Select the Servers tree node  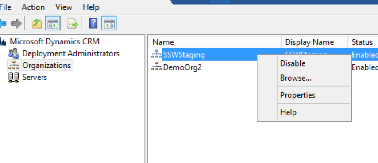tap(35, 77)
